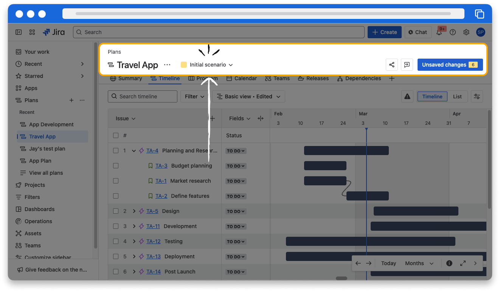This screenshot has width=500, height=292.
Task: Click the collapse fields column icon
Action: pyautogui.click(x=261, y=118)
